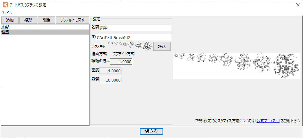The height and width of the screenshot is (138, 303).
Task: Click the 線幅の倍率 value field
Action: (x=121, y=62)
